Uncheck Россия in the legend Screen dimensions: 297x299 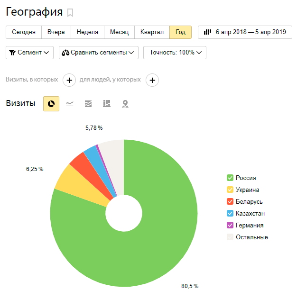(230, 178)
